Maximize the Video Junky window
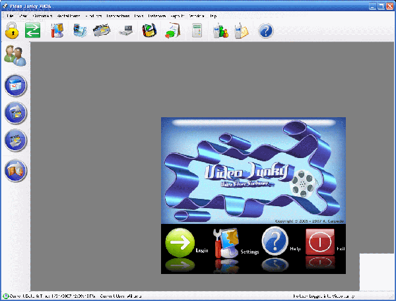396x301 pixels. (x=381, y=6)
